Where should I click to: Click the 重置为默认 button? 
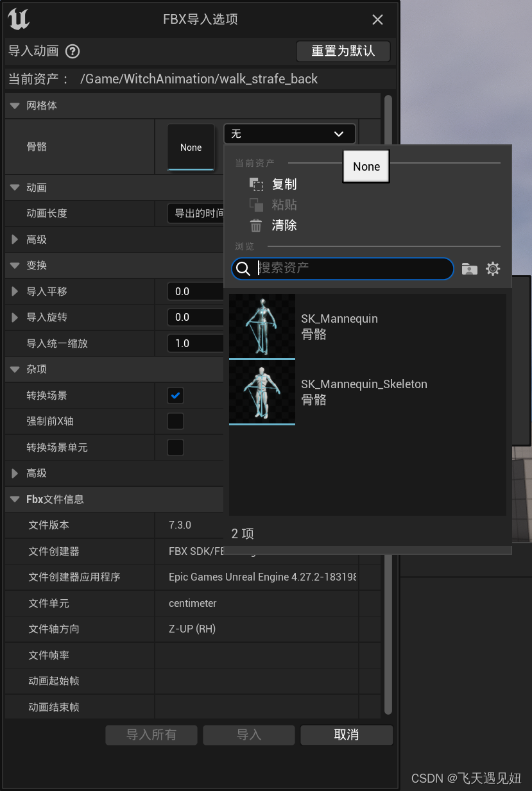343,51
